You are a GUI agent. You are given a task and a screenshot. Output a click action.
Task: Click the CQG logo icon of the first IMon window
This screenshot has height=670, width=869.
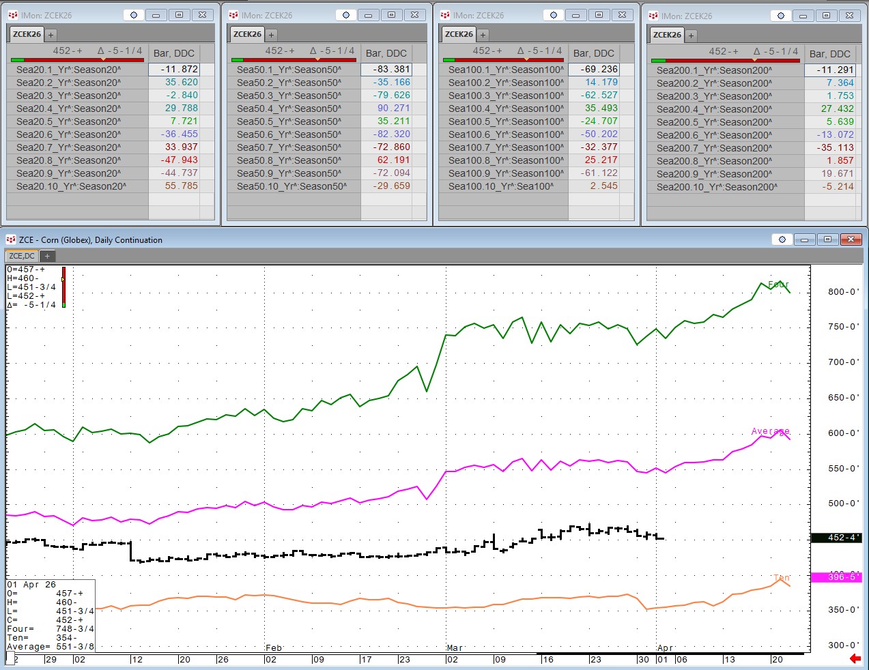(13, 15)
